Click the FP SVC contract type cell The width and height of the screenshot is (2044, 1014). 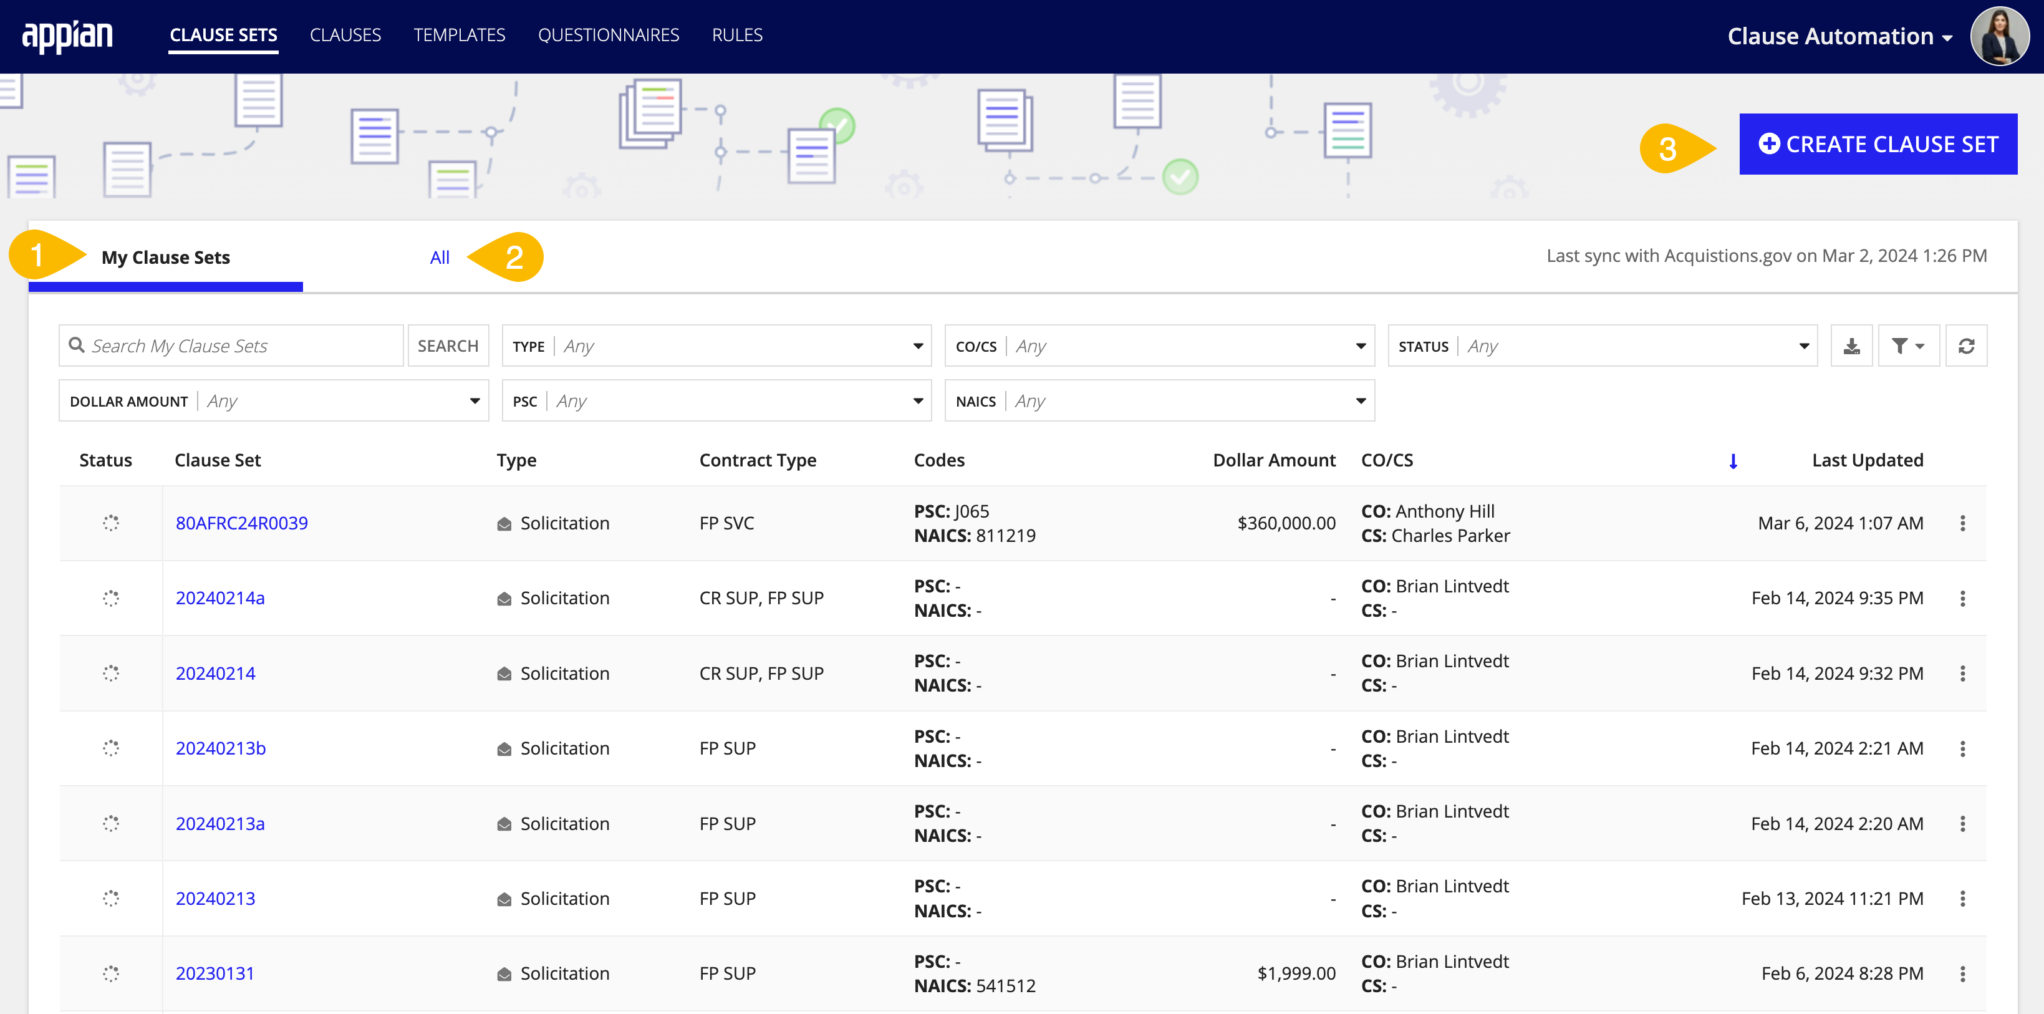727,524
